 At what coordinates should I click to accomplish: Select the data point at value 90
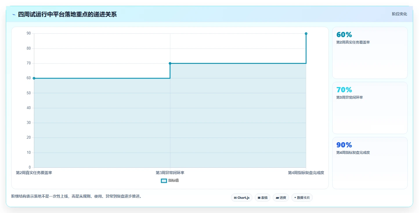point(306,34)
